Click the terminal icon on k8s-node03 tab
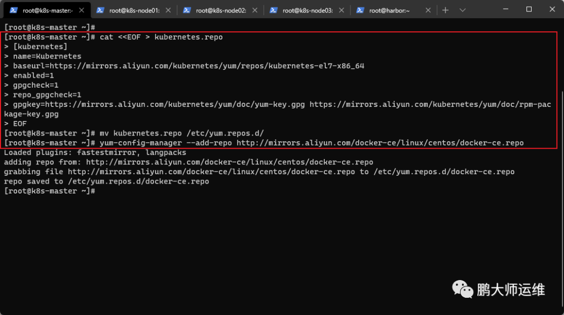 tap(273, 10)
